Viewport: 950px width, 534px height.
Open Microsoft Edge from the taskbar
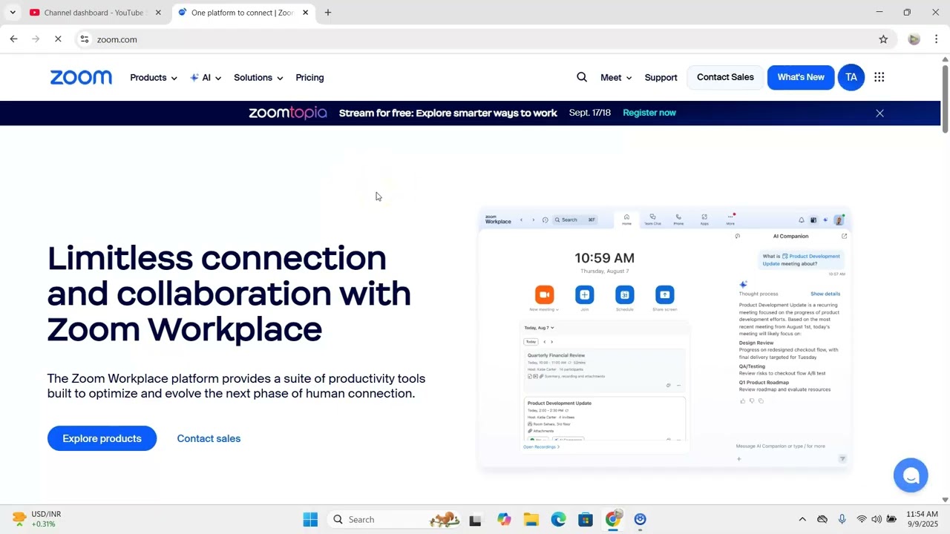pos(558,519)
